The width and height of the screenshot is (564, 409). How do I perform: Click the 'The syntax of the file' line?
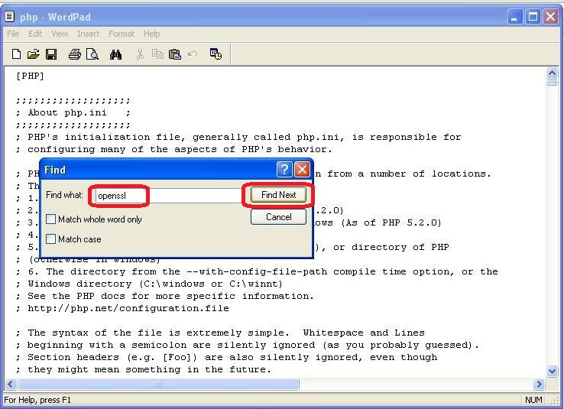220,333
